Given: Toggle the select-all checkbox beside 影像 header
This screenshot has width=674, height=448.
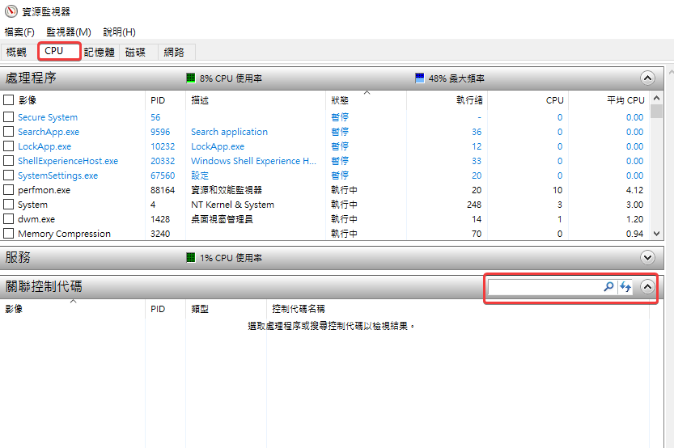Looking at the screenshot, I should click(x=9, y=99).
